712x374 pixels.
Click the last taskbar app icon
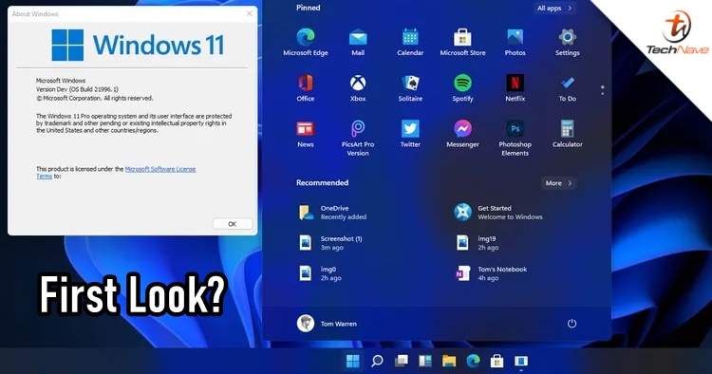[x=521, y=361]
